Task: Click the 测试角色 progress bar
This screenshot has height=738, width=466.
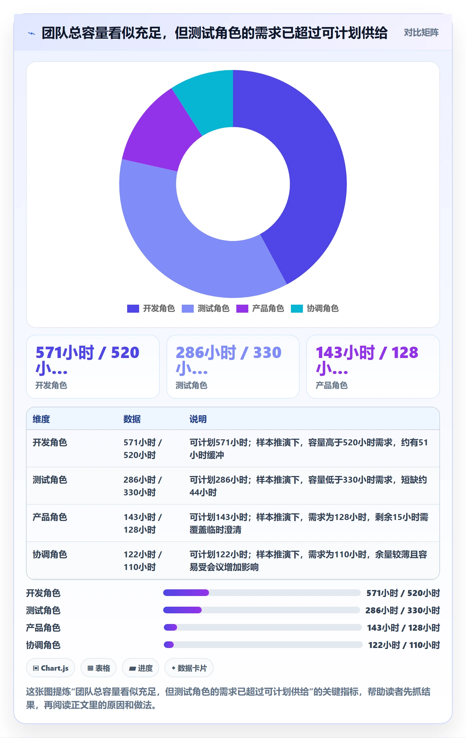Action: pos(261,610)
